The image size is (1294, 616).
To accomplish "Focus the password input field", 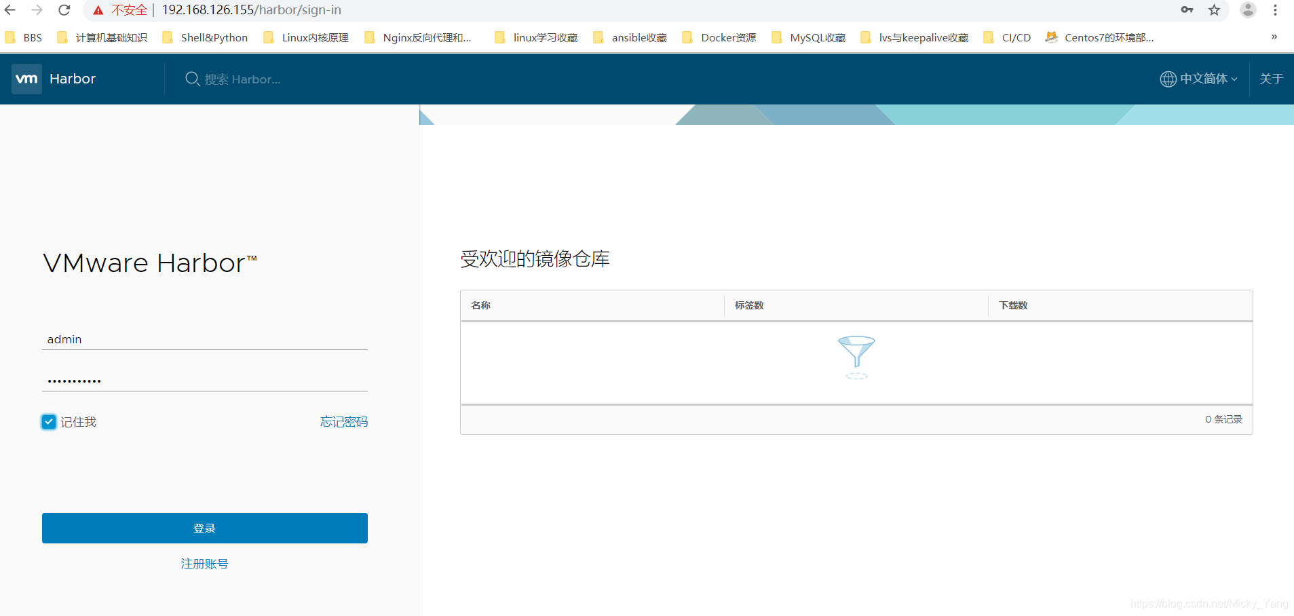I will pos(205,381).
